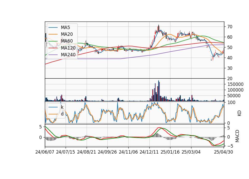Click the 25/04/30 date tick label
Viewport: 249px width, 179px height.
coord(224,152)
